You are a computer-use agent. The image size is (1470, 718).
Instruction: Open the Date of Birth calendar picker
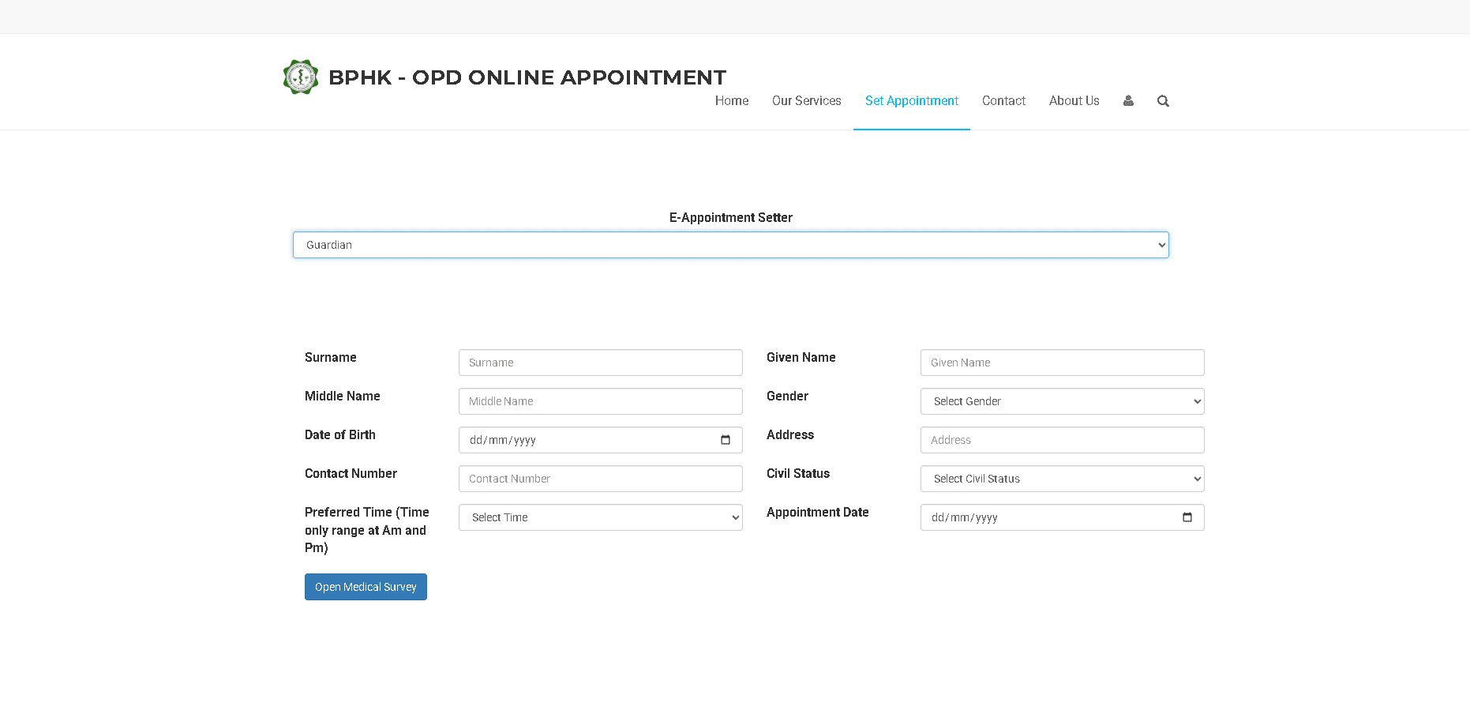point(726,440)
